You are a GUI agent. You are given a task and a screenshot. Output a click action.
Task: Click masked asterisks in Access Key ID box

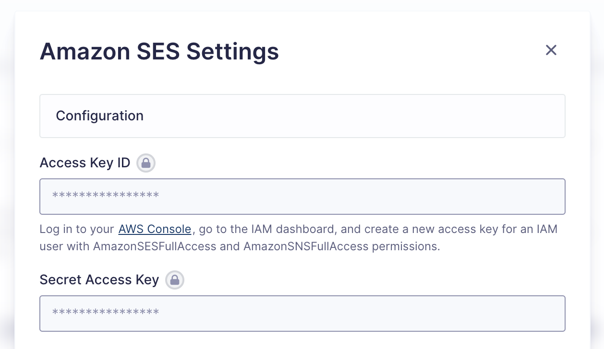click(106, 196)
